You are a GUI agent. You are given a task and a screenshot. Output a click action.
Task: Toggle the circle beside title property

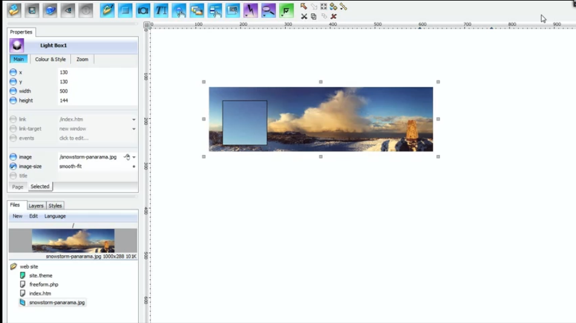[x=13, y=176]
